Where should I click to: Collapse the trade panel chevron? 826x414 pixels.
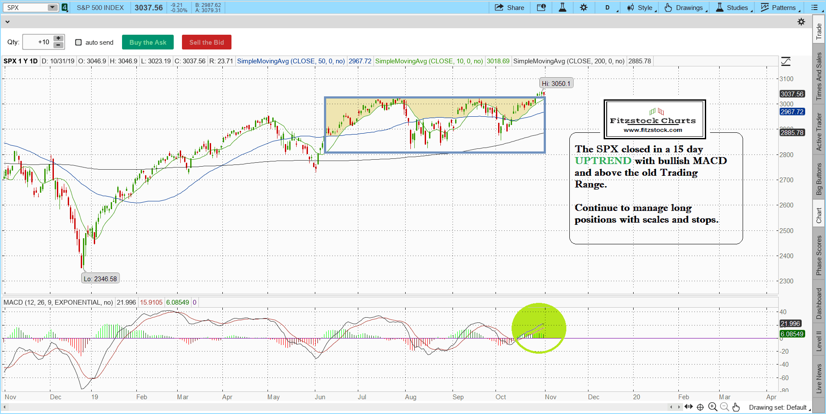(x=7, y=22)
